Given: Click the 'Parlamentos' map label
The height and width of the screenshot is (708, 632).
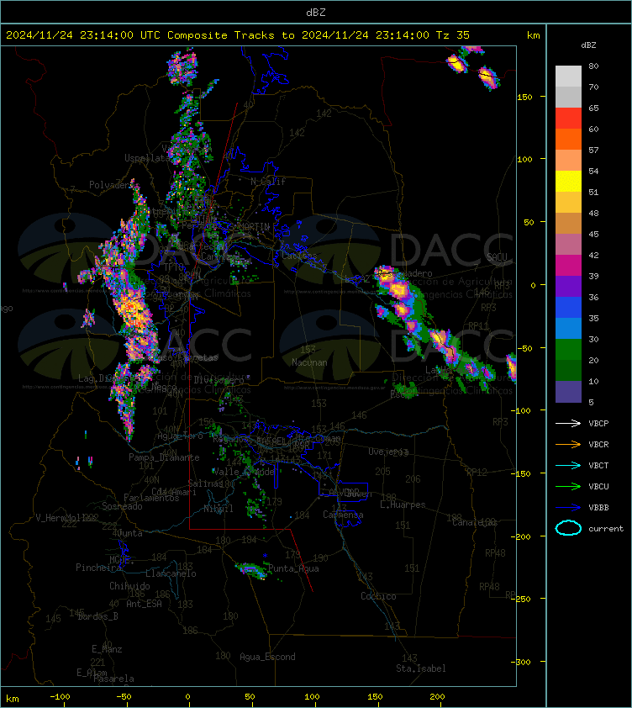Looking at the screenshot, I should (x=151, y=498).
